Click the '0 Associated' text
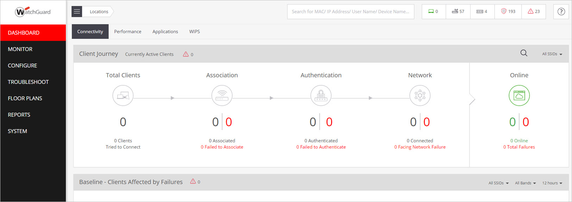 [x=222, y=141]
